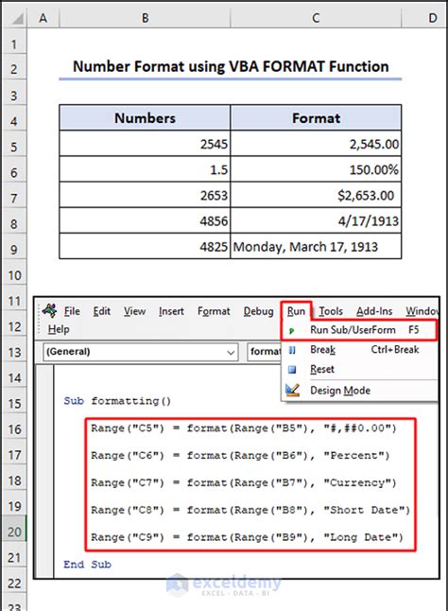Select column B header

pos(145,18)
